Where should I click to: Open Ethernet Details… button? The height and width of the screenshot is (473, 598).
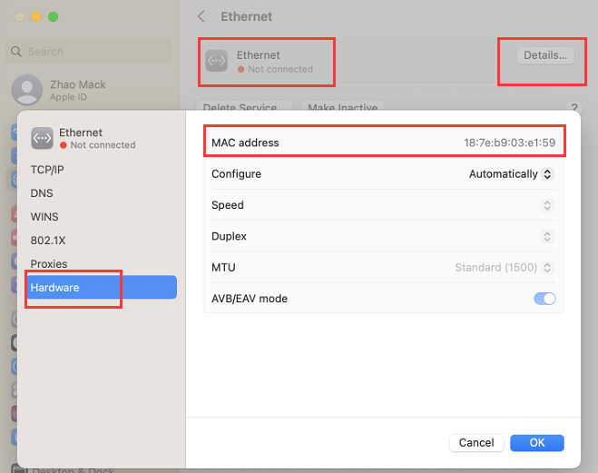(545, 55)
